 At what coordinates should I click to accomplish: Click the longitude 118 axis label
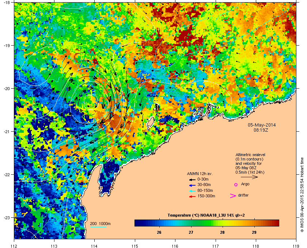[x=256, y=246]
